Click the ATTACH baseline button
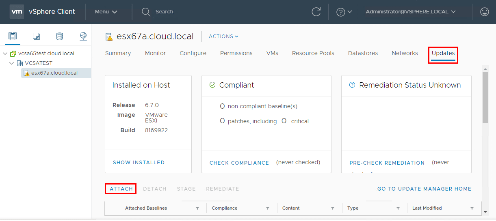 click(x=121, y=189)
